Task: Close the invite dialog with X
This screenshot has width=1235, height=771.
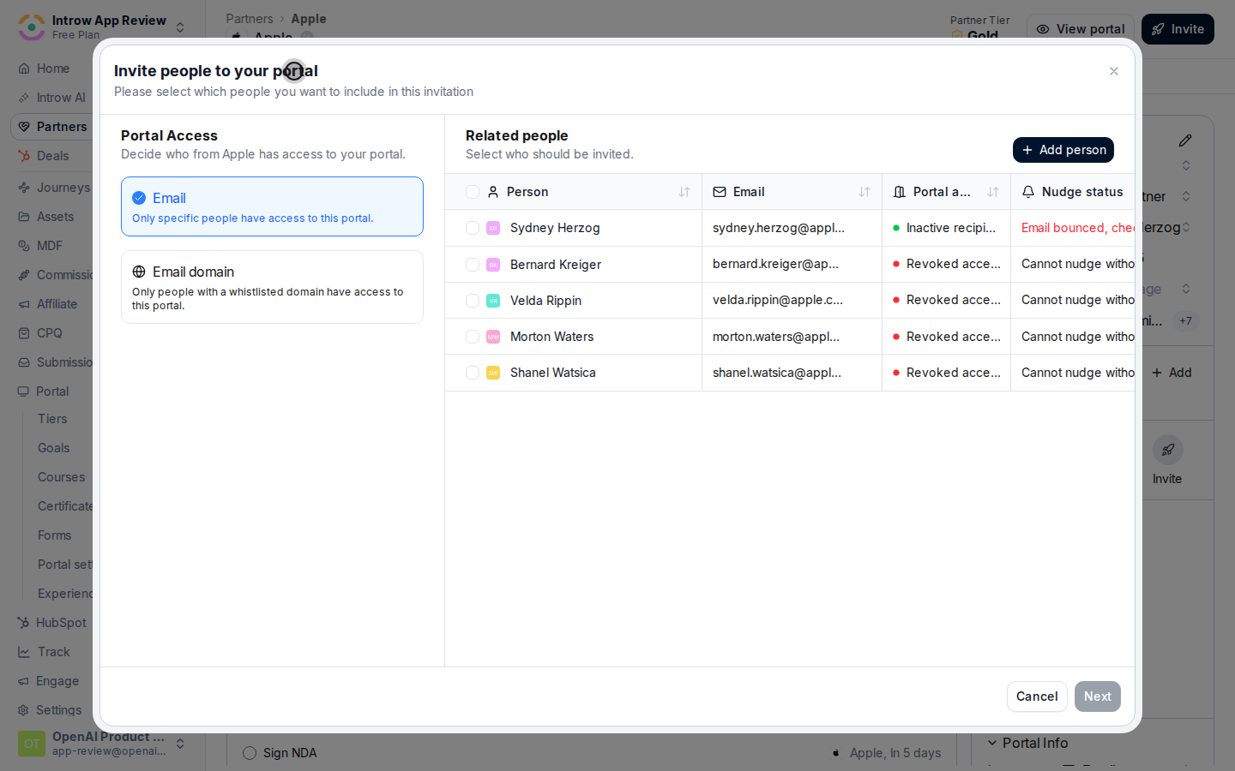Action: [x=1114, y=71]
